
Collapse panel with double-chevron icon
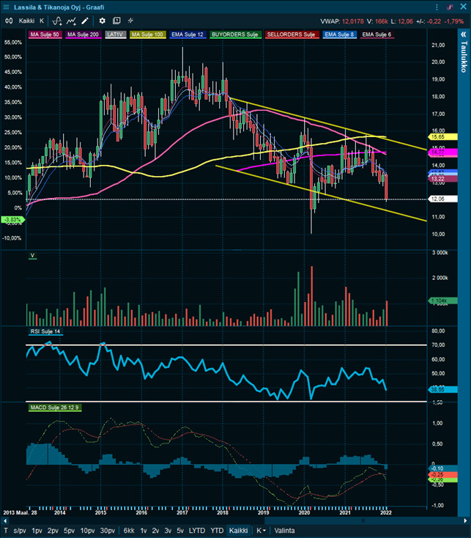point(463,34)
